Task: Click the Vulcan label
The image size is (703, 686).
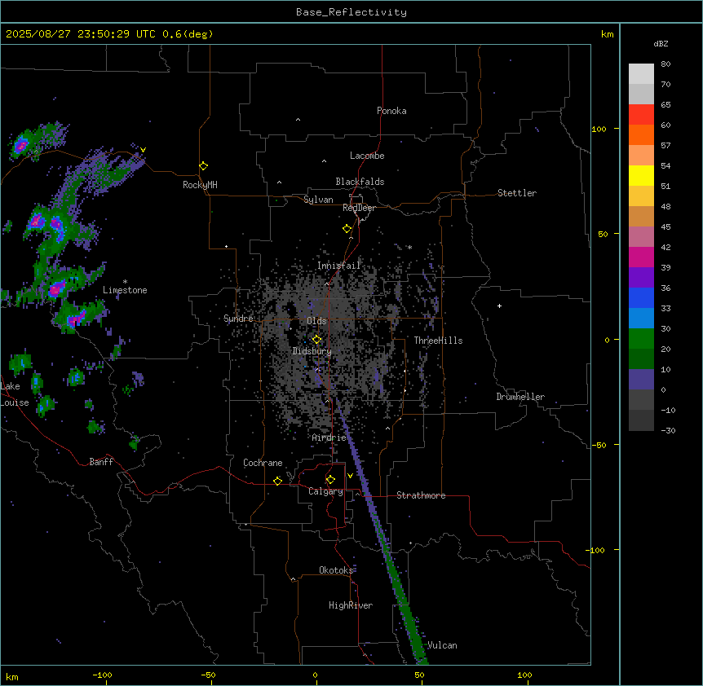Action: pos(443,645)
